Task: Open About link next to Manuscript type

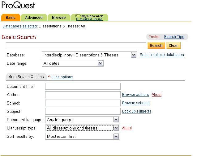Action: click(x=127, y=128)
